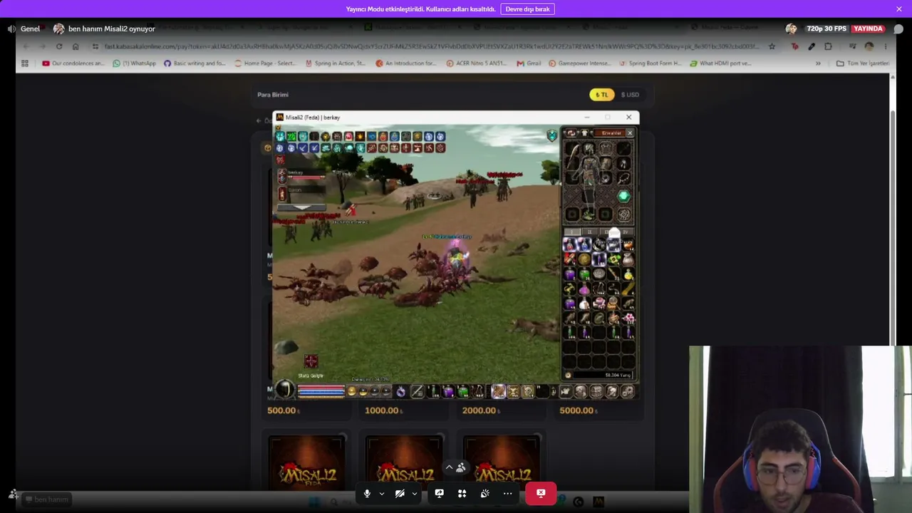Select the 5000.00 price package
Image resolution: width=912 pixels, height=513 pixels.
pos(577,410)
